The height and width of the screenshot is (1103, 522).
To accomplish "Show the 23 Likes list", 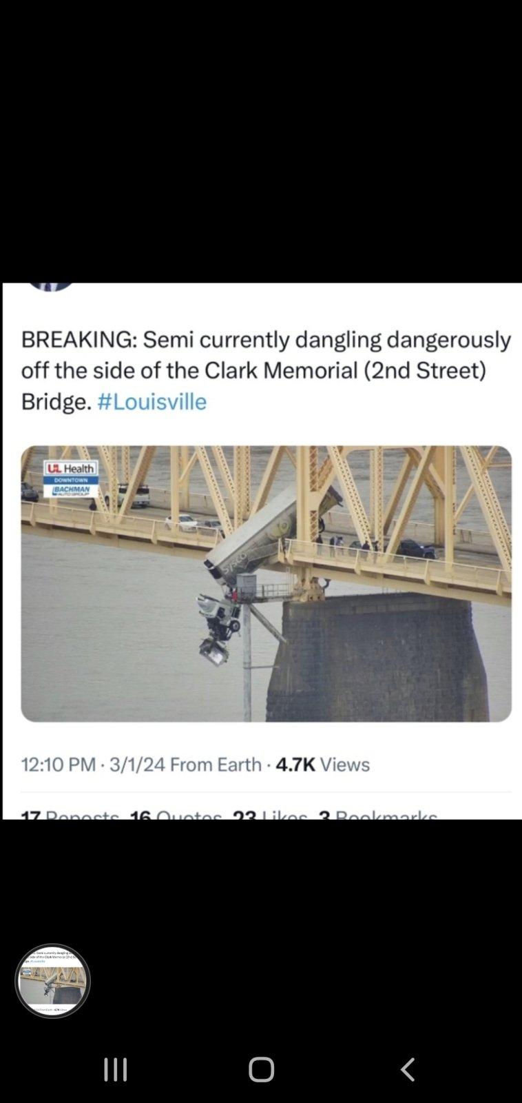I will [269, 815].
